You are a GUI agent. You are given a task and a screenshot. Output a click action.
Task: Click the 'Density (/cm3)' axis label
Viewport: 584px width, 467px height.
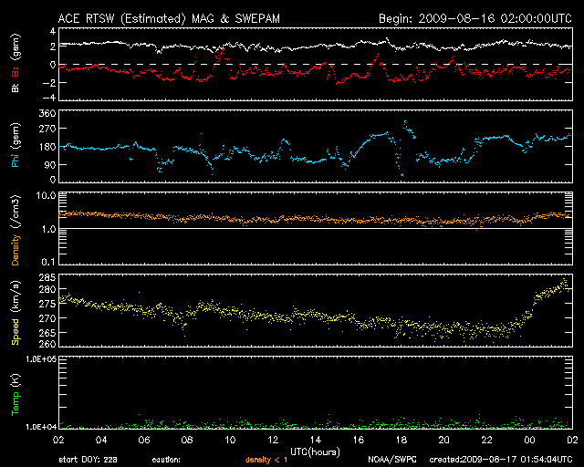16,231
